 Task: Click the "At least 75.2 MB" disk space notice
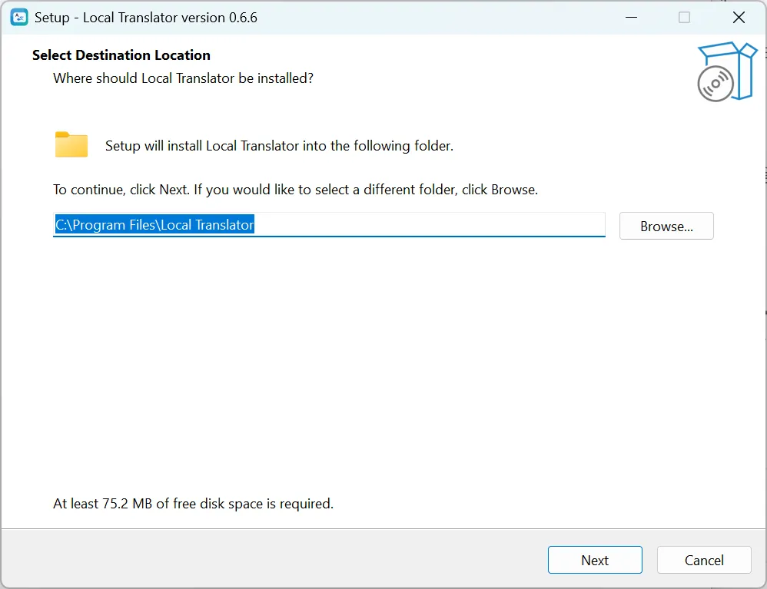(193, 504)
